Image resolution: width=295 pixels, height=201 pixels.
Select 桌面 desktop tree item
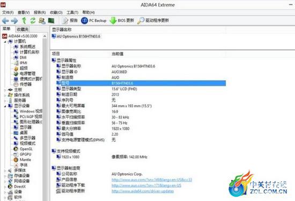(x=21, y=133)
